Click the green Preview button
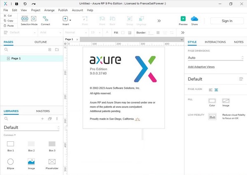 [183, 19]
